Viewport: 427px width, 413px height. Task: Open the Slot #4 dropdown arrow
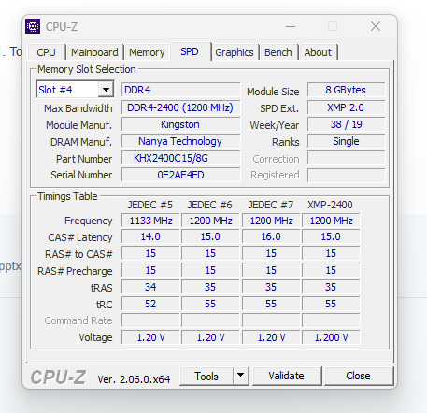[106, 90]
